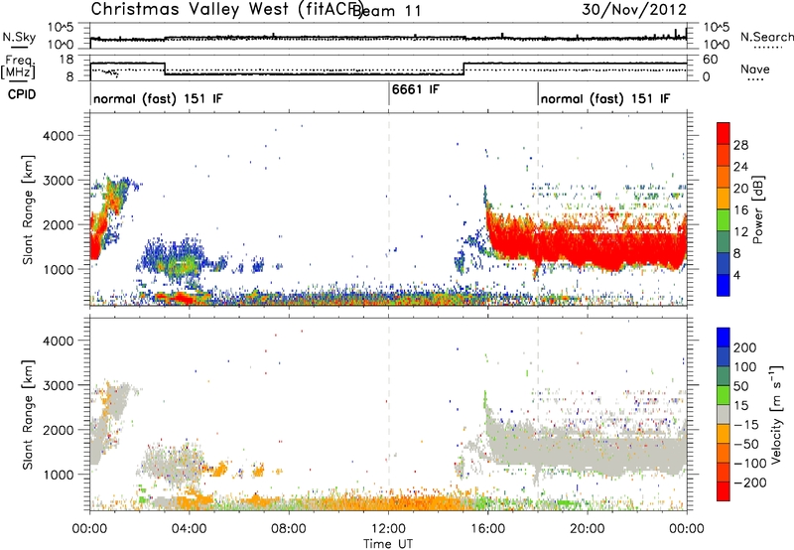Click the '4000' tick of the power panel

point(58,136)
